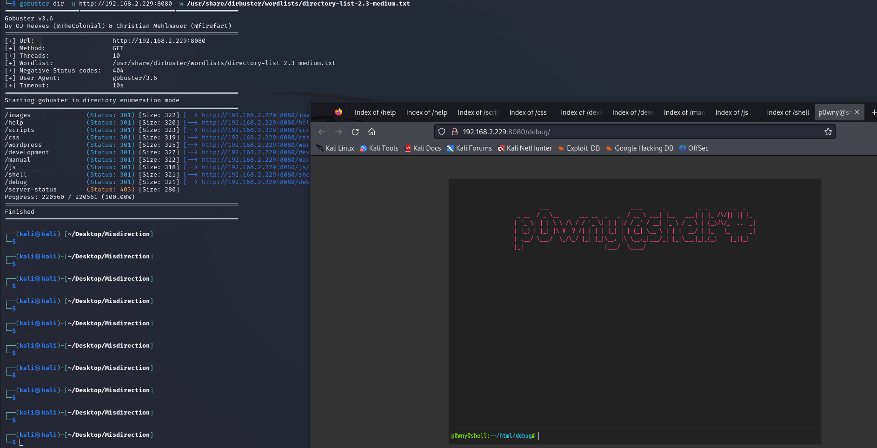
Task: Open the Kali NetHunter bookmark
Action: click(525, 148)
